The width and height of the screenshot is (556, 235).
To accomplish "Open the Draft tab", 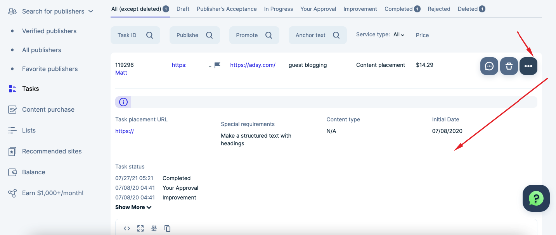I will (x=183, y=9).
